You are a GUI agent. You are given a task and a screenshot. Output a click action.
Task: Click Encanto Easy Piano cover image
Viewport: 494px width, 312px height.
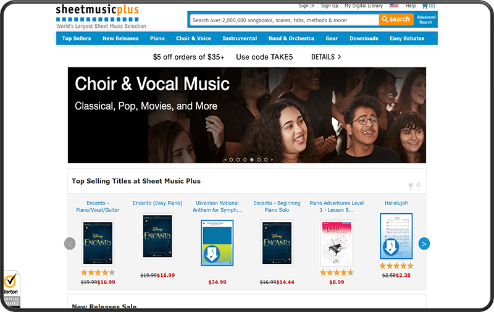tap(157, 236)
